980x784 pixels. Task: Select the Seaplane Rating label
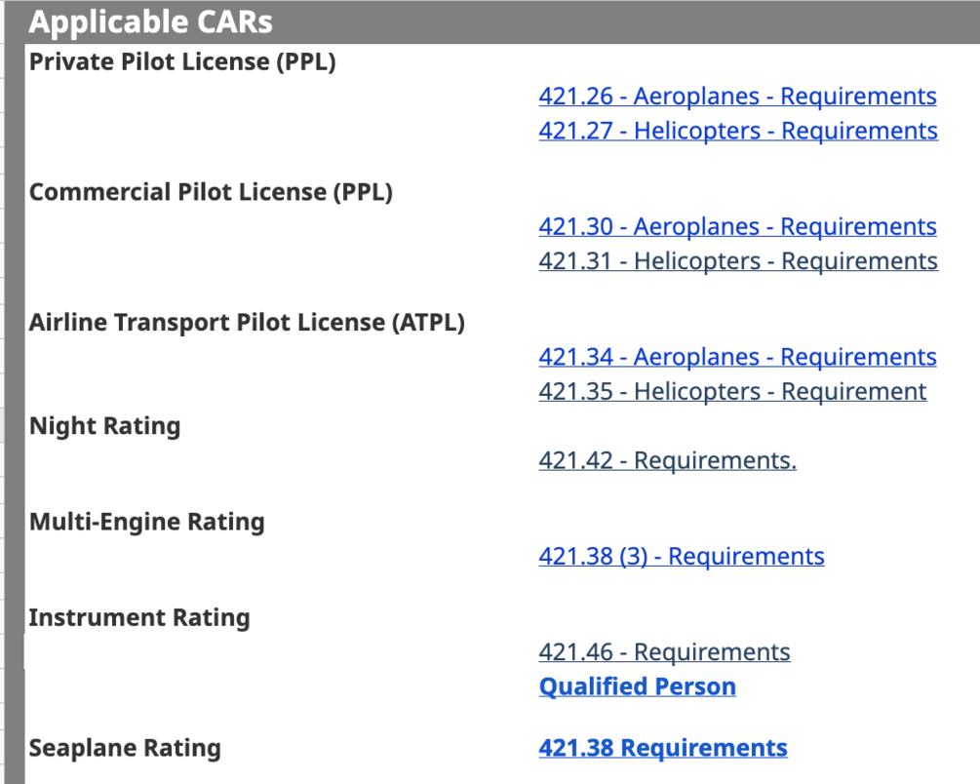click(x=125, y=749)
